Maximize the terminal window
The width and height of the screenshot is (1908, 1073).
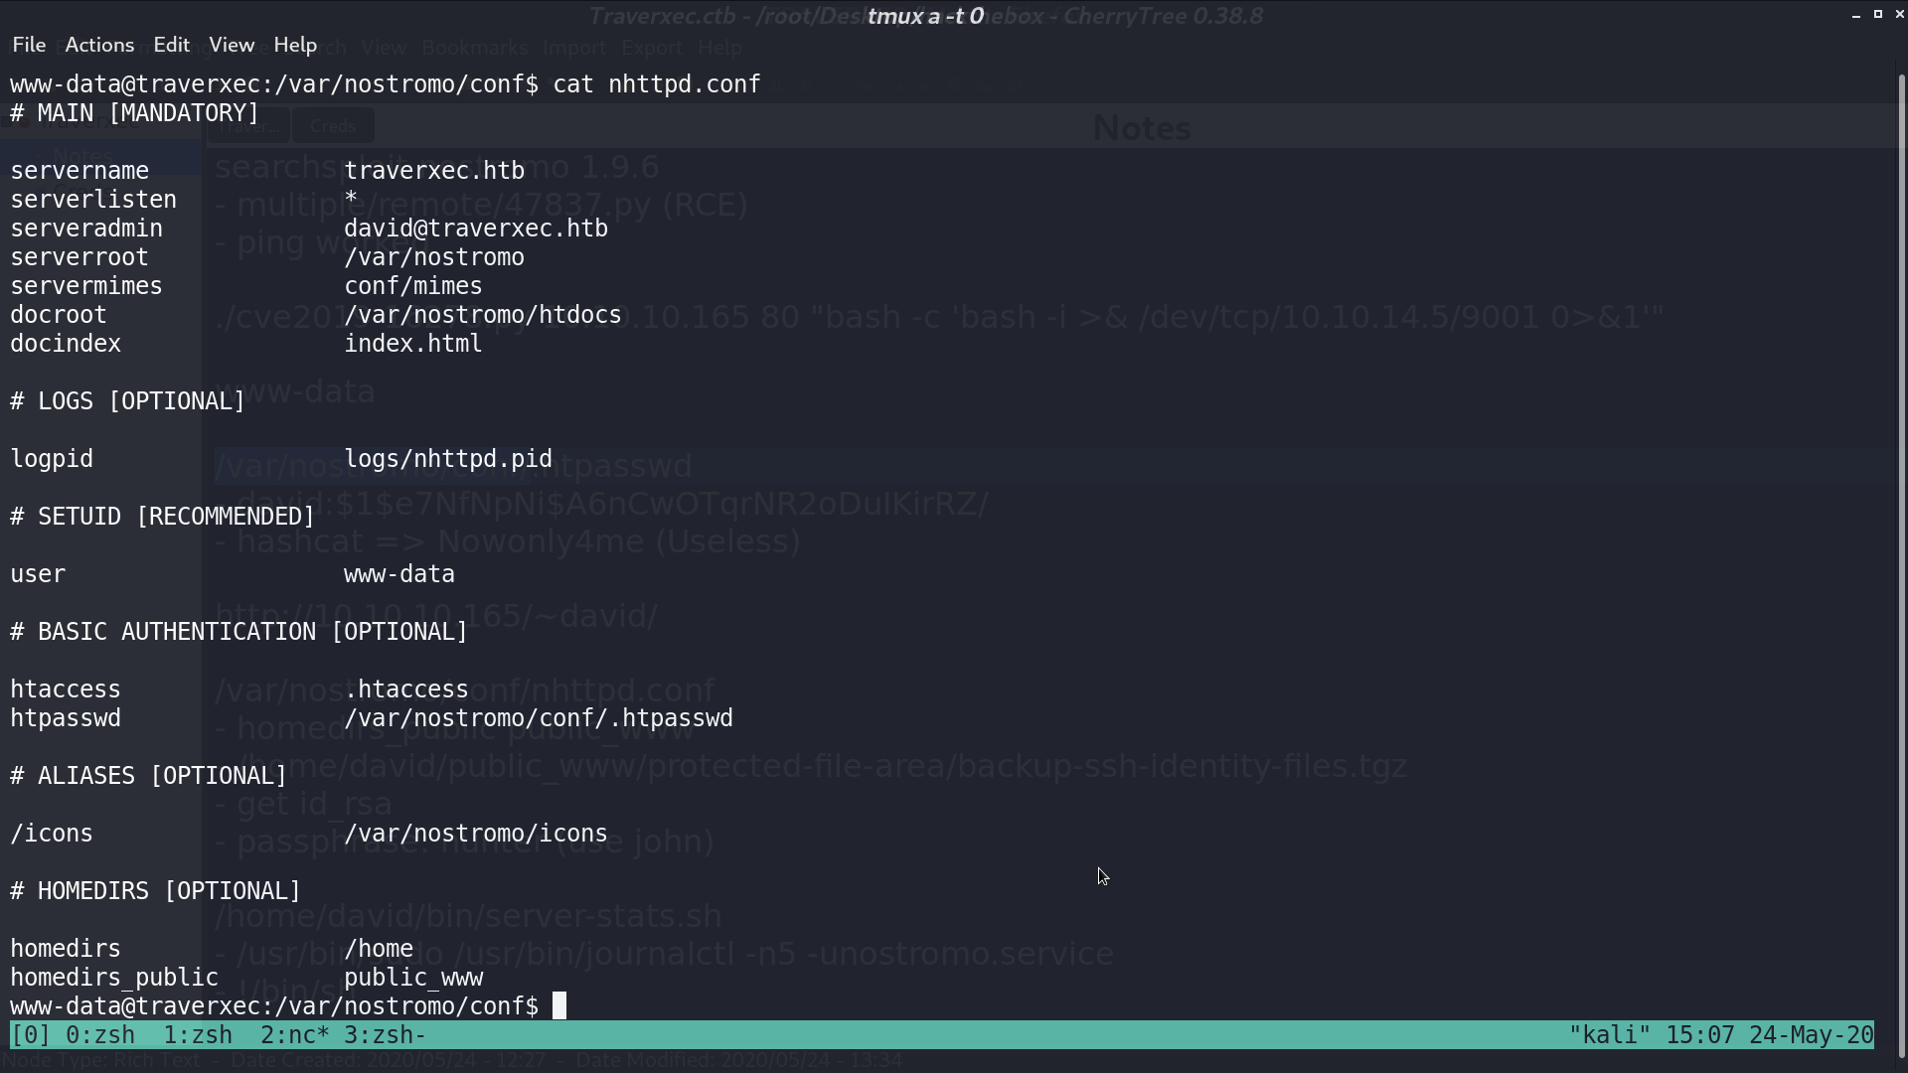[1878, 14]
